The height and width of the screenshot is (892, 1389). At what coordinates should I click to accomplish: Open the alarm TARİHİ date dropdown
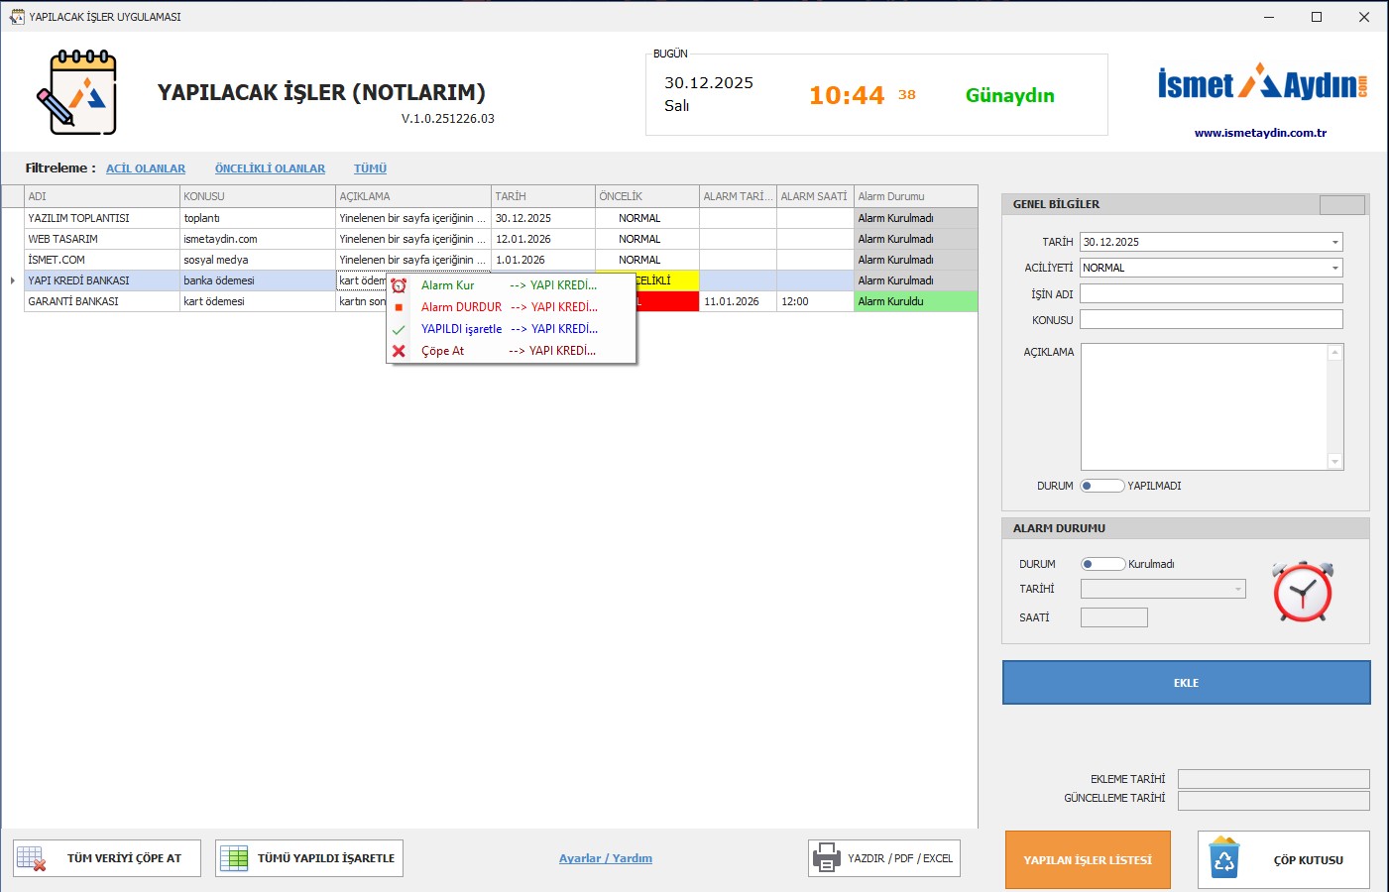click(x=1237, y=589)
